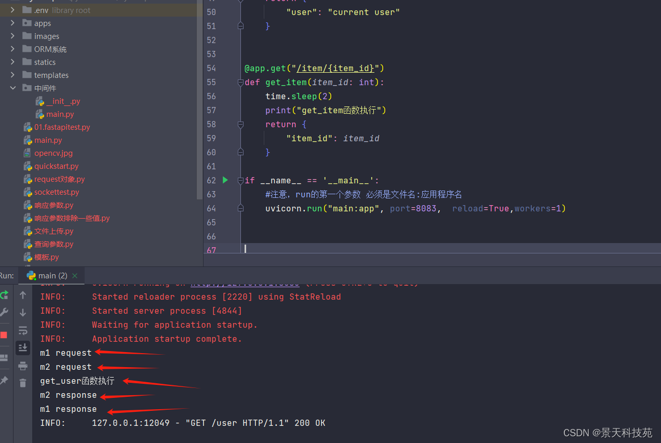Click line number 62 in gutter

tap(211, 180)
